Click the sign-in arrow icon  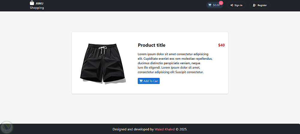(232, 5)
